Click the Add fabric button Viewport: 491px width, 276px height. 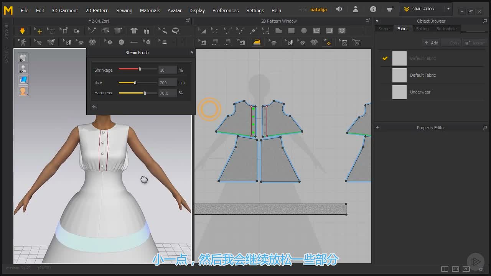pyautogui.click(x=432, y=43)
